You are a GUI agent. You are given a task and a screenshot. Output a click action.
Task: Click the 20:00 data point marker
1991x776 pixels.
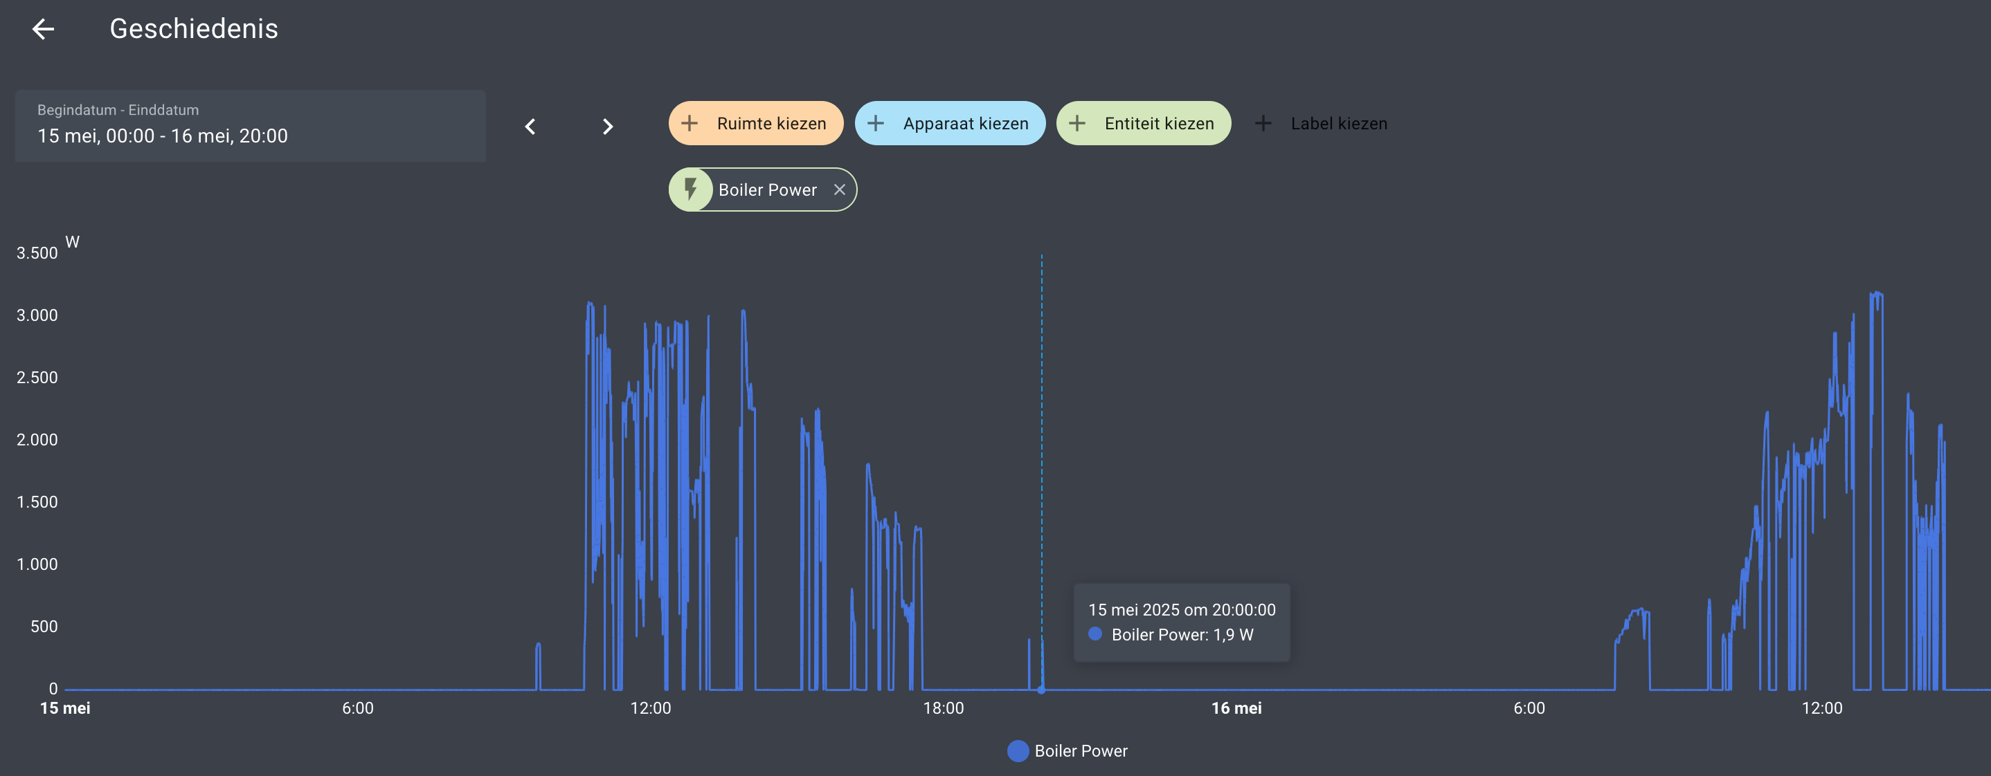[x=1041, y=690]
